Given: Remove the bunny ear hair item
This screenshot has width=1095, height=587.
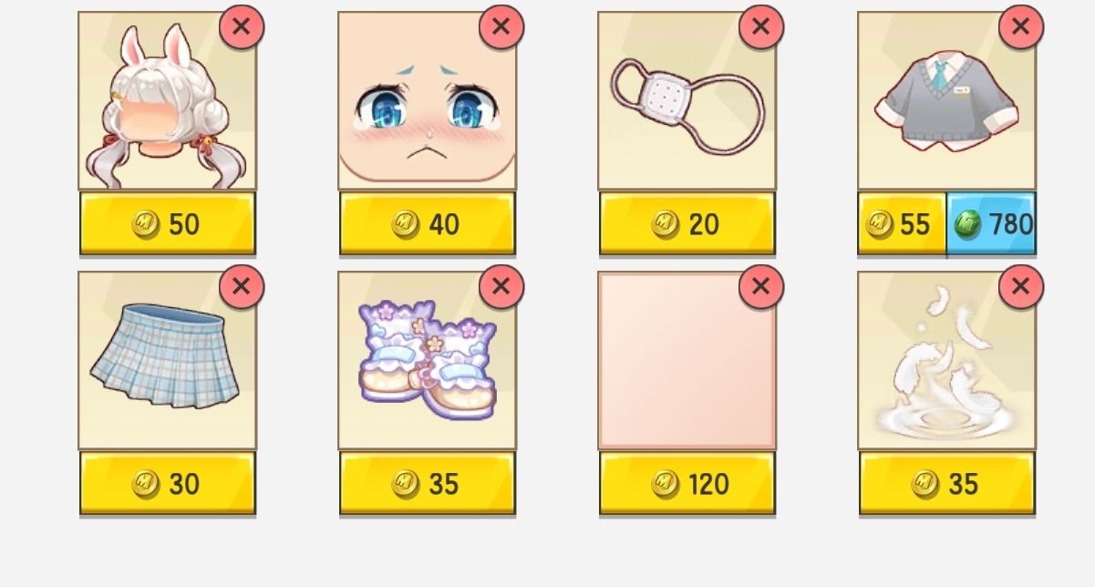Looking at the screenshot, I should tap(242, 27).
